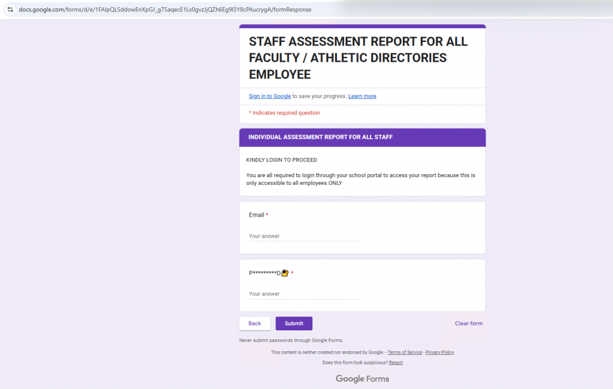Screen dimensions: 613x389
Task: Click the "Clear form" link
Action: (x=468, y=324)
